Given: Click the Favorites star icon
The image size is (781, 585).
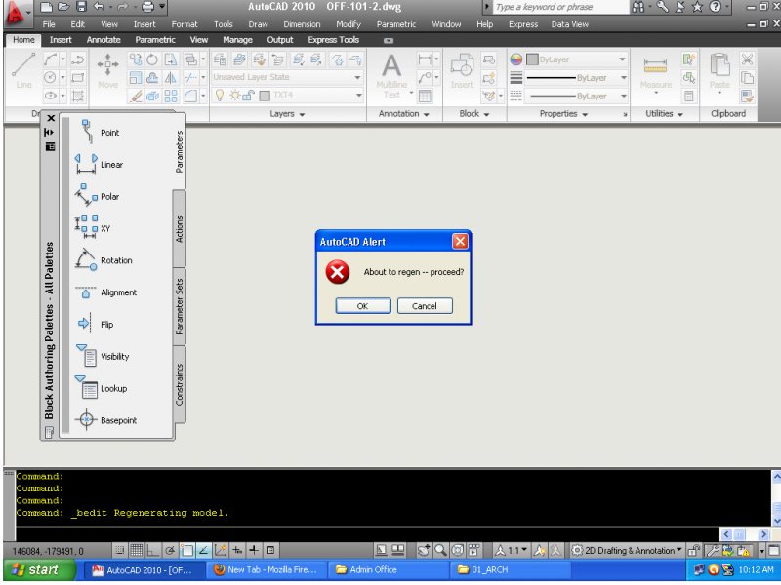Looking at the screenshot, I should pos(697,7).
